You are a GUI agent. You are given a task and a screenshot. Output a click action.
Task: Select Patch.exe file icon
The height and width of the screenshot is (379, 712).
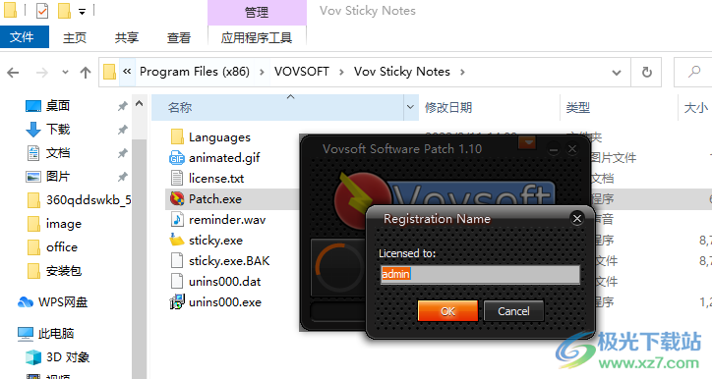click(177, 199)
